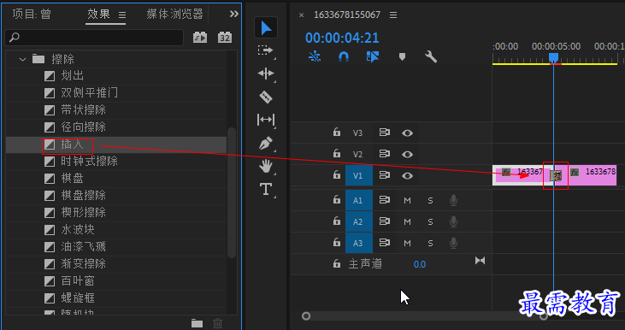Close the 1633678155067 sequence tab

point(301,15)
